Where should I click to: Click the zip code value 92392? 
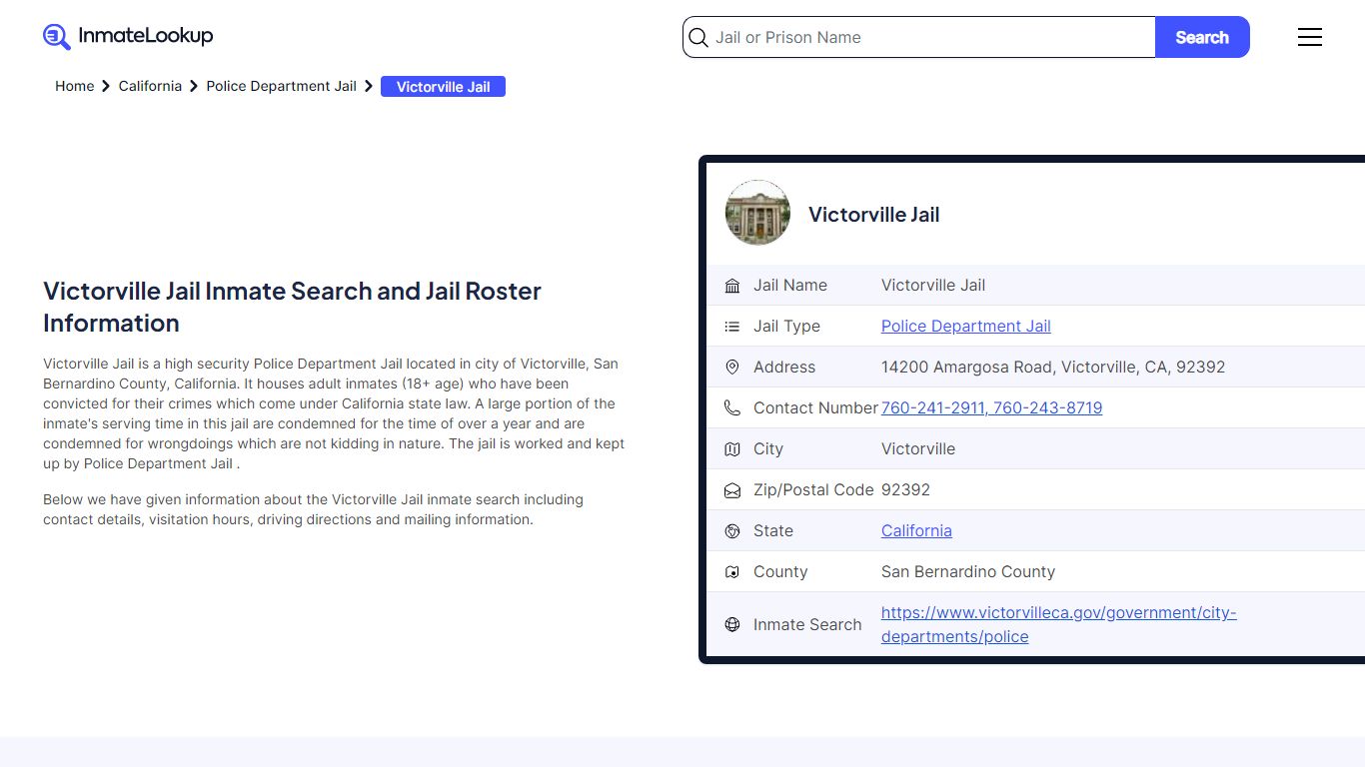click(x=905, y=489)
